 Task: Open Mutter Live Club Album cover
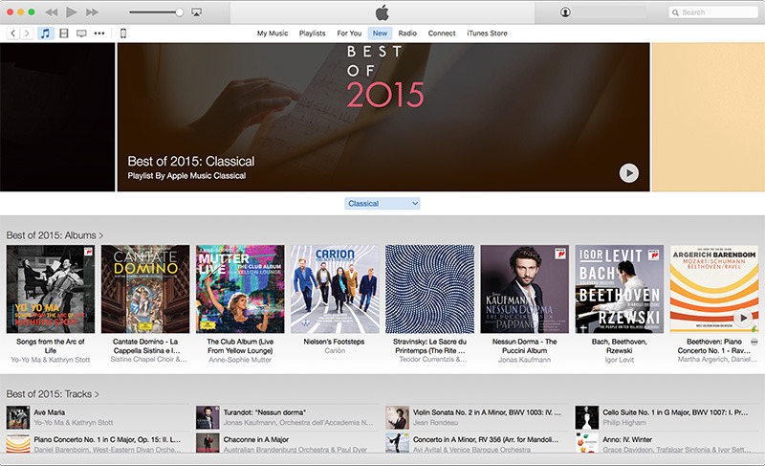point(240,289)
